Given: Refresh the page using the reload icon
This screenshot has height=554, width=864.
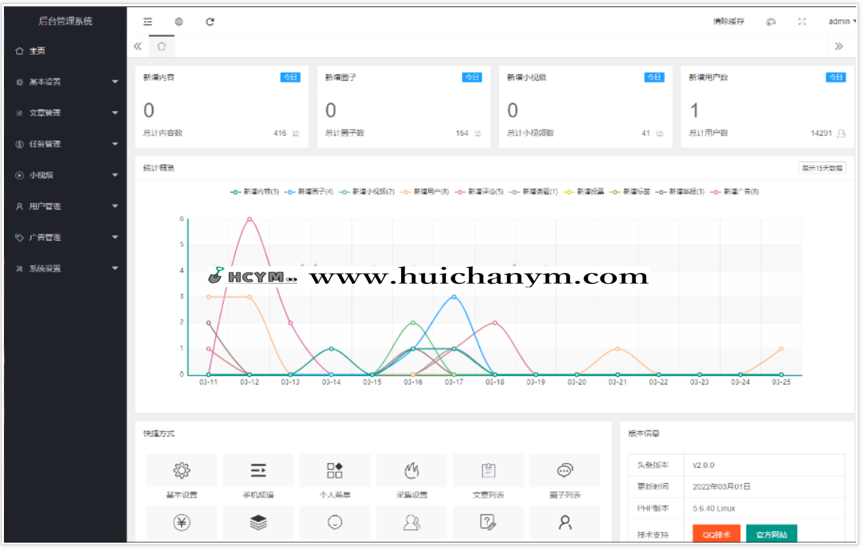Looking at the screenshot, I should click(210, 22).
